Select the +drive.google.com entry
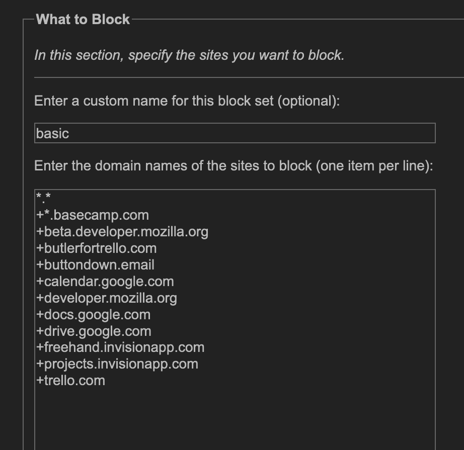Viewport: 464px width, 450px height. pyautogui.click(x=94, y=331)
